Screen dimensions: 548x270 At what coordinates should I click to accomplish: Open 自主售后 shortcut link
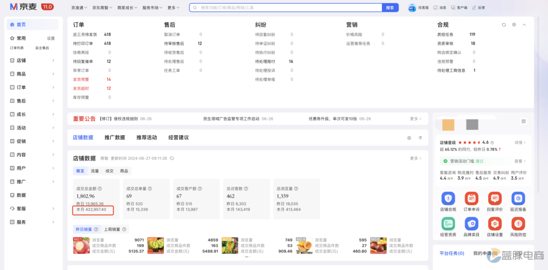click(42, 48)
